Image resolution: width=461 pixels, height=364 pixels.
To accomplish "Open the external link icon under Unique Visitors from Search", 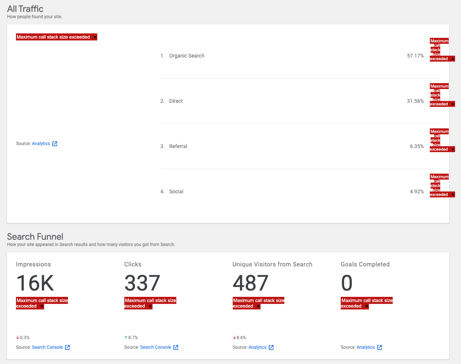I will pyautogui.click(x=271, y=347).
